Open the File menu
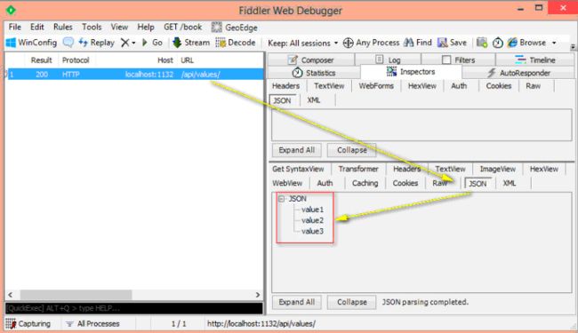Screen dimensions: 578x333 click(15, 28)
